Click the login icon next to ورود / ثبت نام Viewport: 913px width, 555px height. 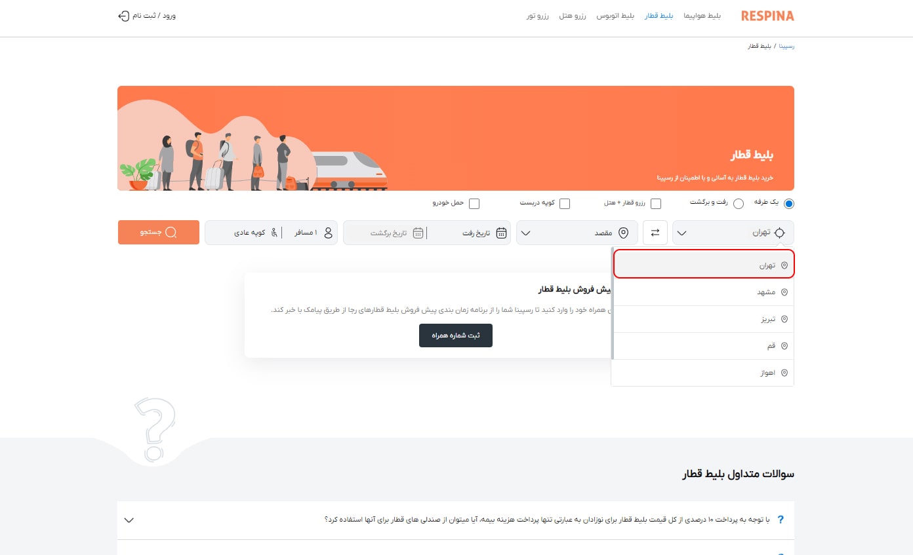pyautogui.click(x=123, y=16)
